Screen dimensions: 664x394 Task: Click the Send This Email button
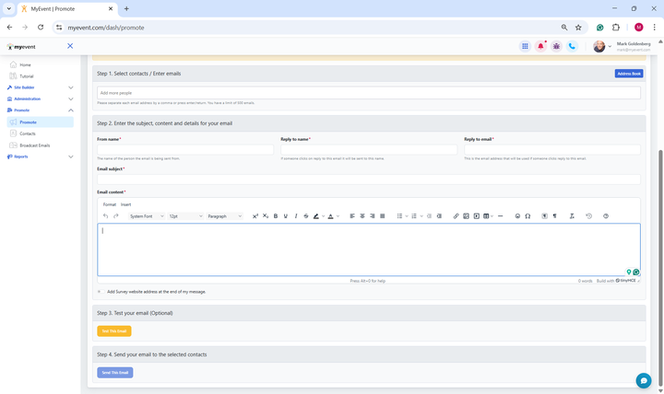coord(115,373)
